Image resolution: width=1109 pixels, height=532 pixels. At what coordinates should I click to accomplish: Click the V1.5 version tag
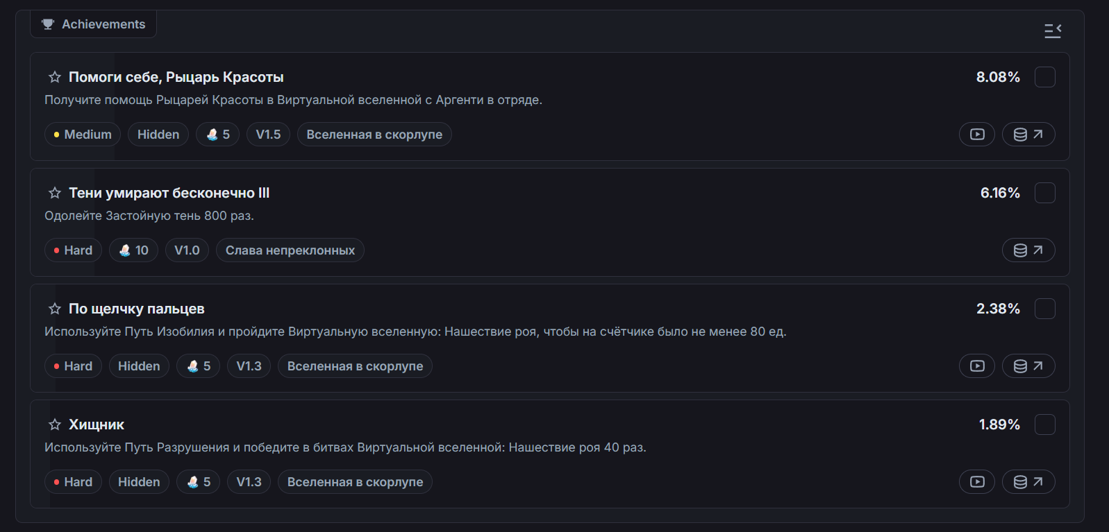tap(268, 135)
